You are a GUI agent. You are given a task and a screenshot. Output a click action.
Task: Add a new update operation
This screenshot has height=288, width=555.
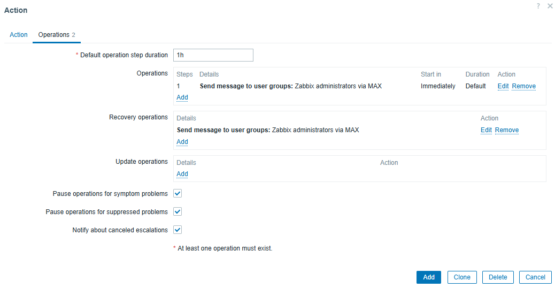click(x=182, y=174)
